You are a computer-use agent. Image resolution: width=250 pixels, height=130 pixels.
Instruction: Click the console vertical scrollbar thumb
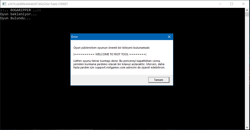(247, 14)
